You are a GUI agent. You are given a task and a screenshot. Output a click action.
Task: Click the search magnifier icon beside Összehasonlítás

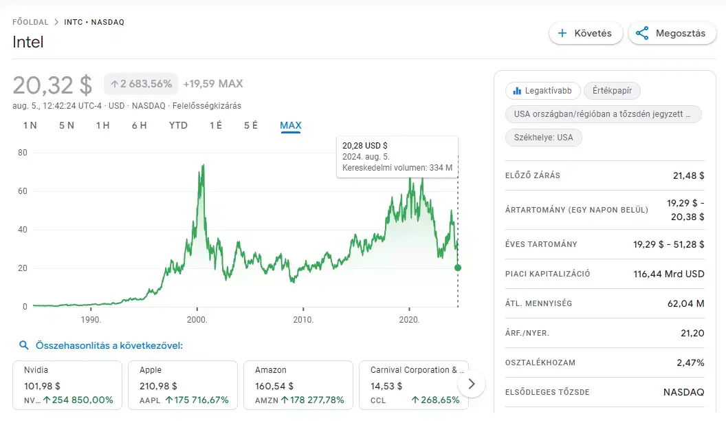pos(23,345)
